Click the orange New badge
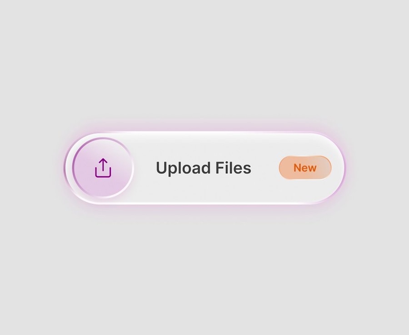The width and height of the screenshot is (409, 335). click(x=305, y=168)
